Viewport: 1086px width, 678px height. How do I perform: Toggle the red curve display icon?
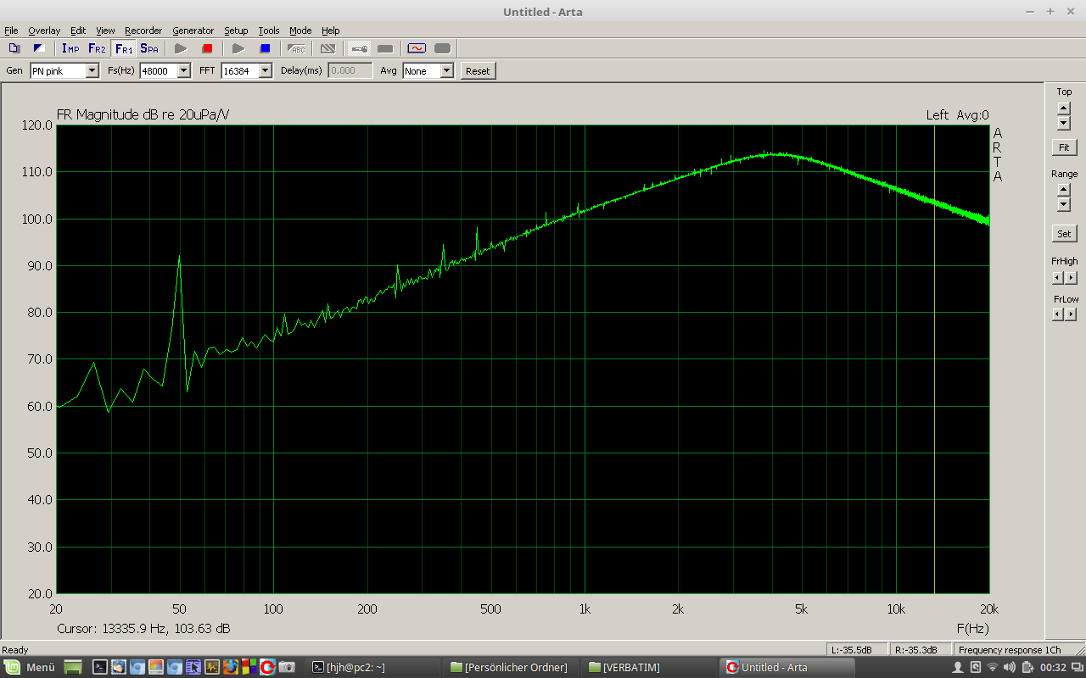click(417, 48)
